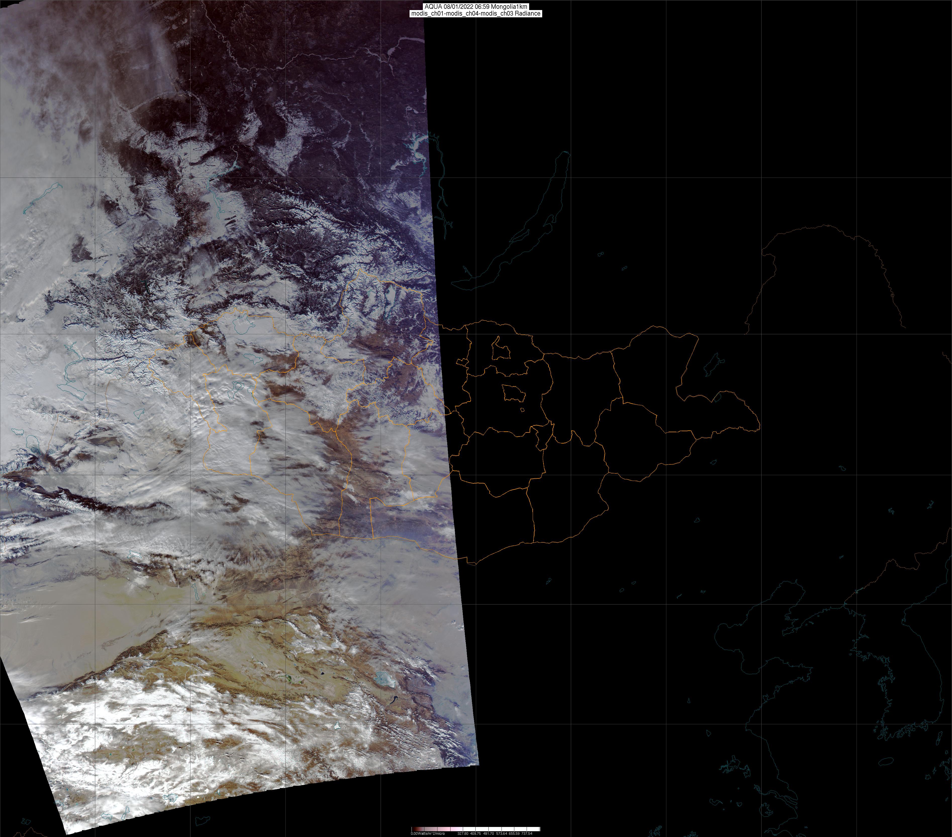Click the 491.70 scale value label
The height and width of the screenshot is (837, 952).
[489, 833]
